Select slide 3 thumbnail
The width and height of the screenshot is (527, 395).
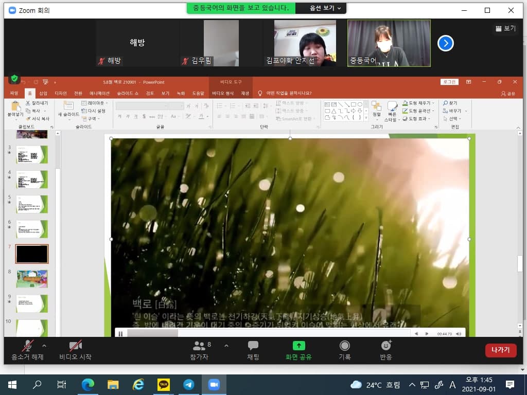pyautogui.click(x=32, y=154)
